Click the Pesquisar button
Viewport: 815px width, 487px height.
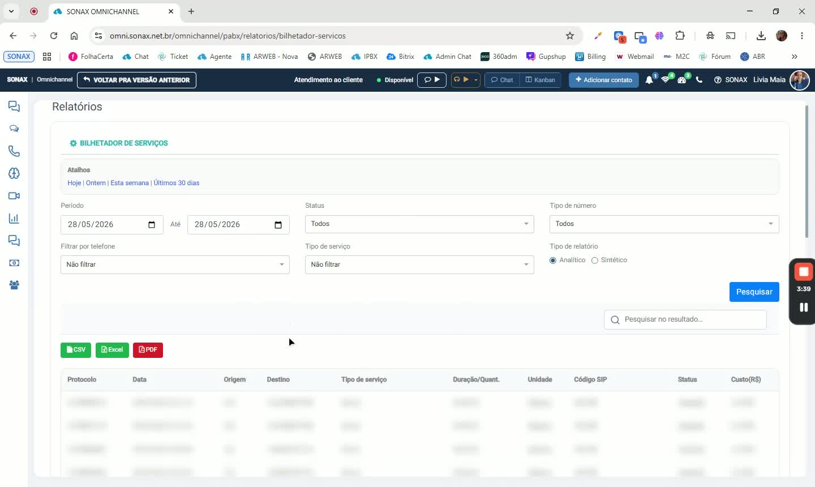coord(754,292)
